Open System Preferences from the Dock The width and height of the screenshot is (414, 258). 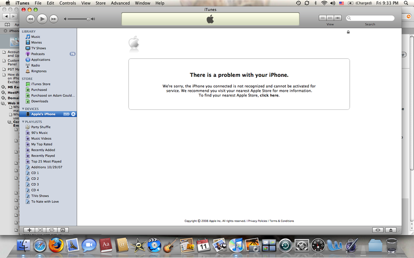point(302,245)
